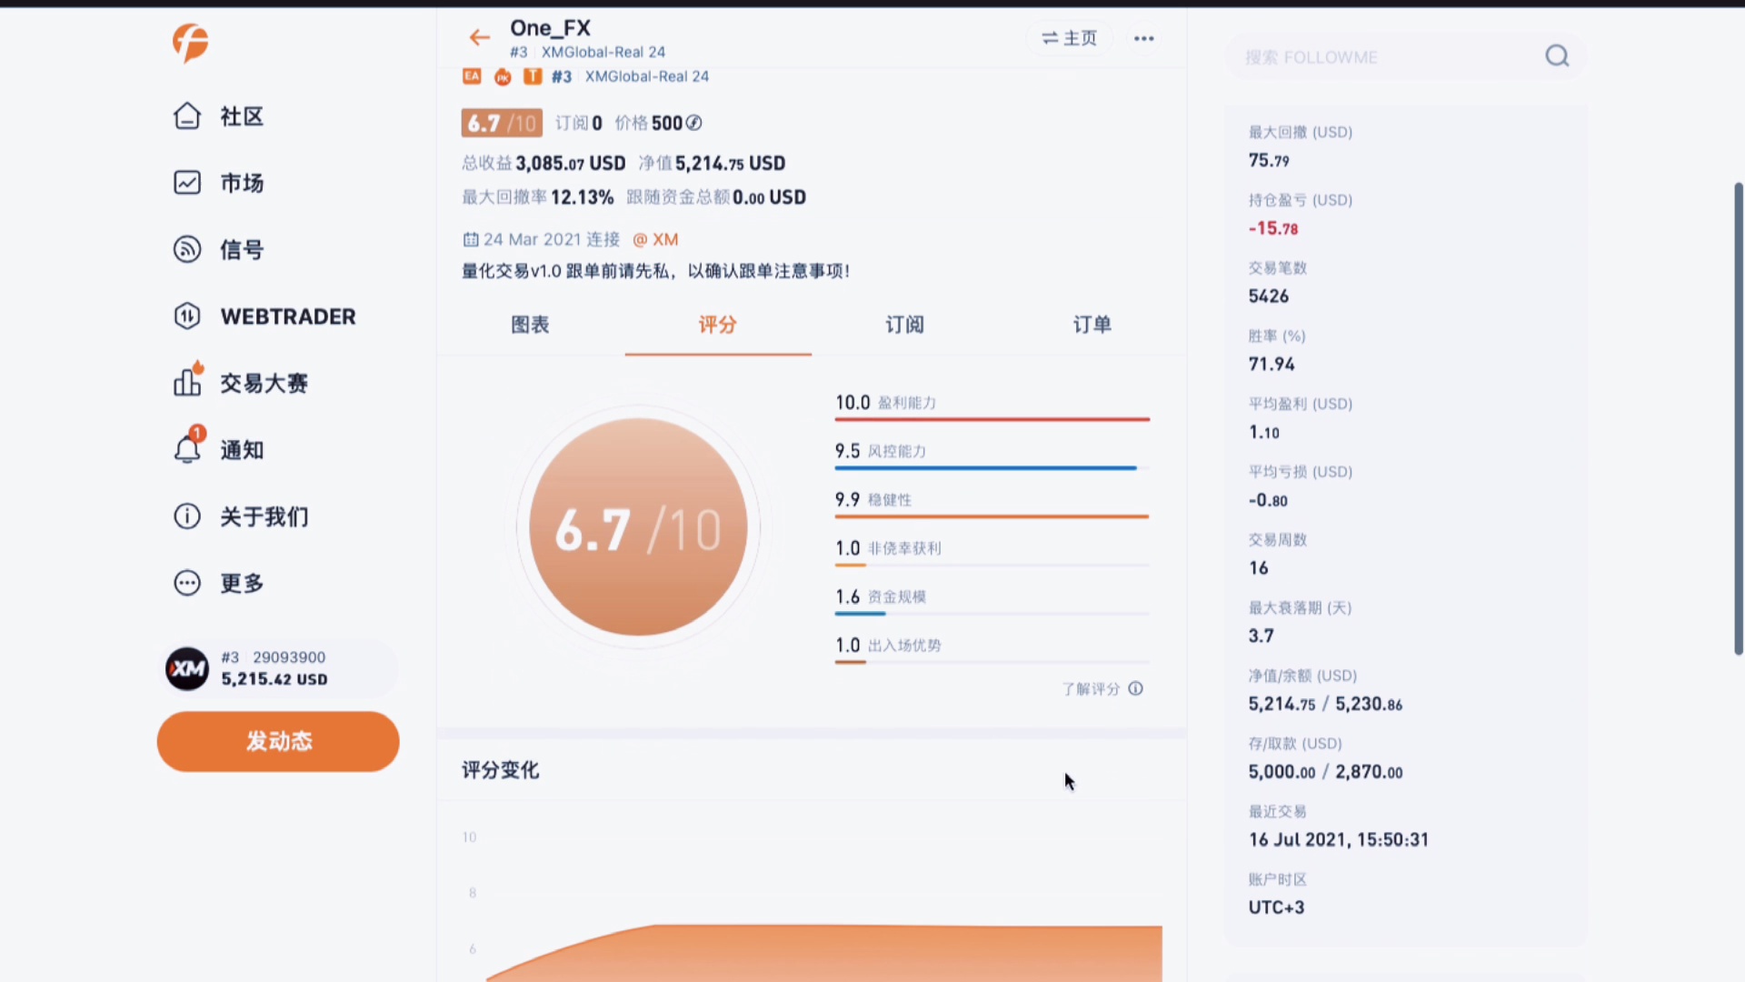Click the FOLLOWME logo icon

pos(191,43)
